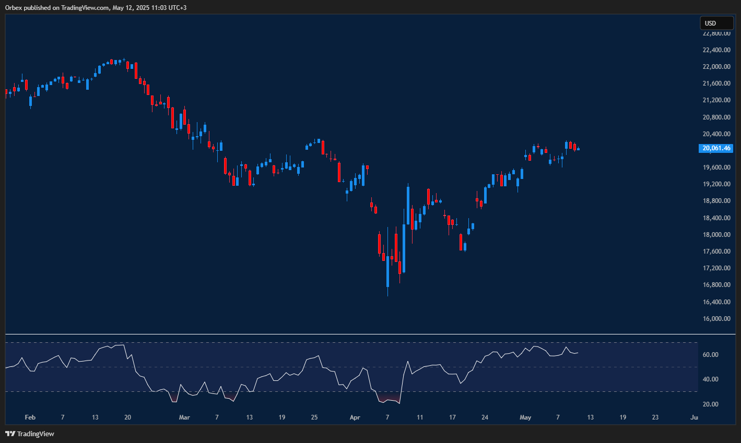
Task: Select the 13 date label under May
Action: [590, 417]
